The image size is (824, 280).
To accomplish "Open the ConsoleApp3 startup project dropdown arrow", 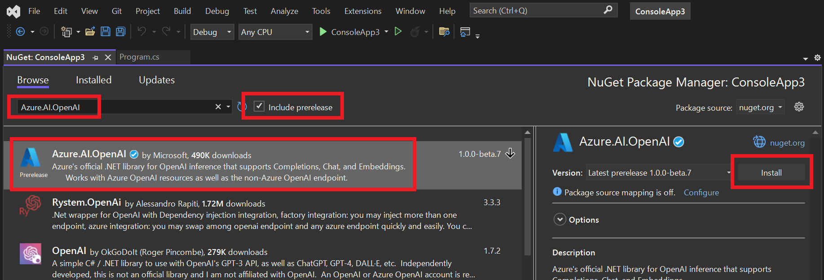I will click(x=386, y=32).
